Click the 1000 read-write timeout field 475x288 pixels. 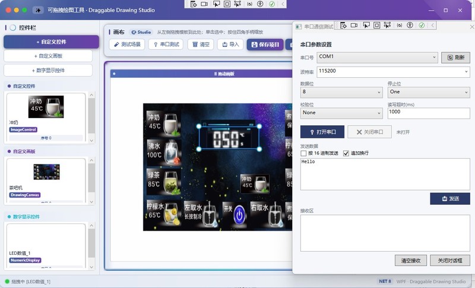(x=429, y=113)
